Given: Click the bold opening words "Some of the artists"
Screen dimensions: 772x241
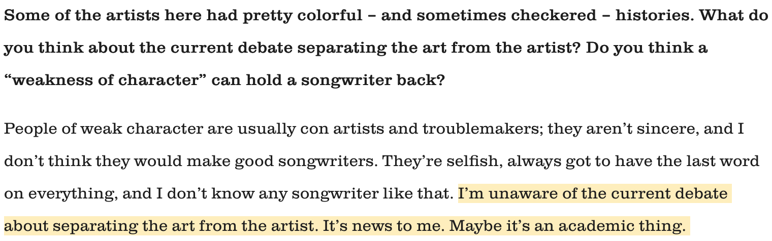Looking at the screenshot, I should point(70,16).
